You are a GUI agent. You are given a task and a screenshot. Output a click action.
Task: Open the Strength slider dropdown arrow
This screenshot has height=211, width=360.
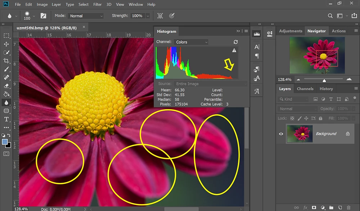coord(148,16)
